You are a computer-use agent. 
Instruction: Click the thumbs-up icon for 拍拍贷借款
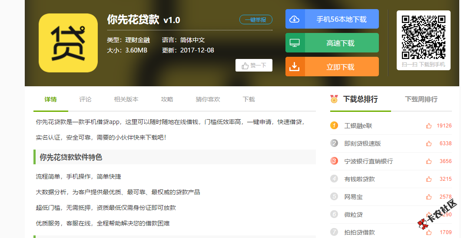pos(429,232)
